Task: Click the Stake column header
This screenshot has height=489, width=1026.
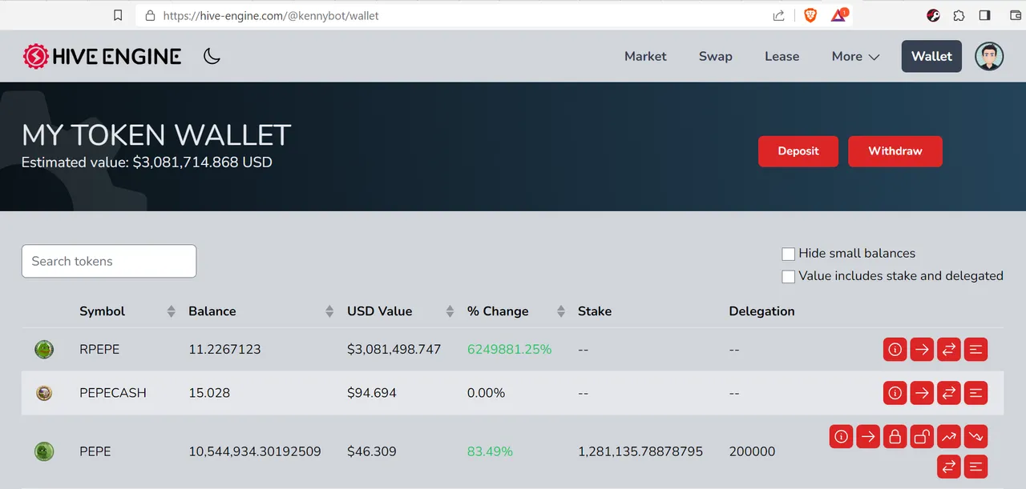Action: [595, 311]
